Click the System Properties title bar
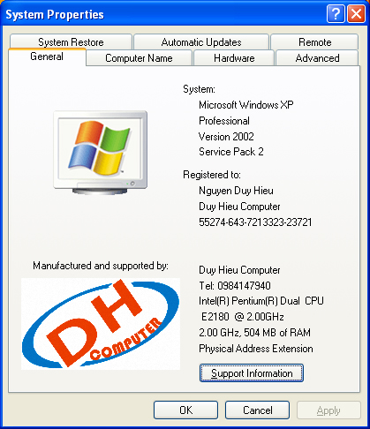The image size is (370, 429). [x=165, y=14]
